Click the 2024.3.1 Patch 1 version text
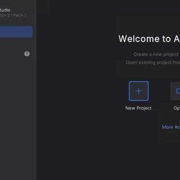 coord(13,15)
